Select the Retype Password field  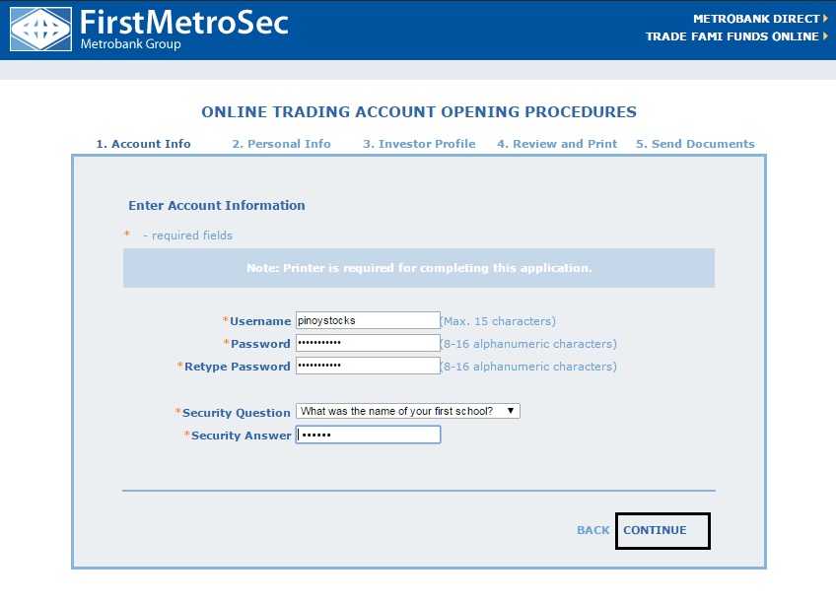pyautogui.click(x=370, y=366)
